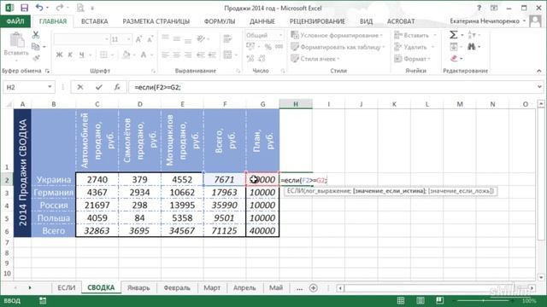Click the Формат cells button
The height and width of the screenshot is (307, 547).
[412, 59]
